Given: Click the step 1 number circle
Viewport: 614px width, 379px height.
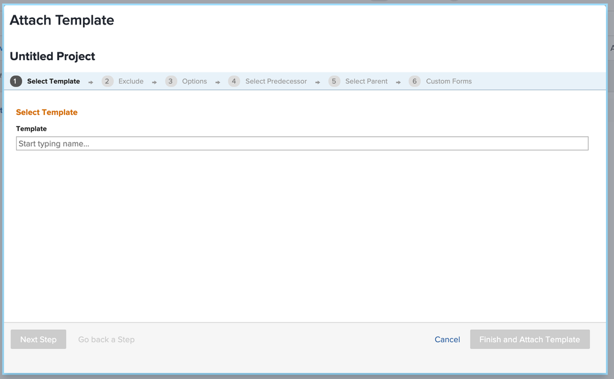Looking at the screenshot, I should (16, 81).
